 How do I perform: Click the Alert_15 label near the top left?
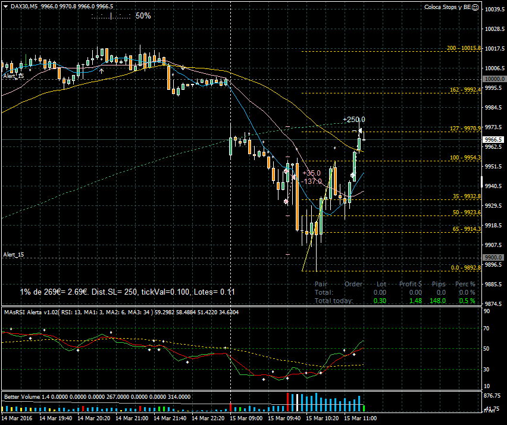coord(13,76)
